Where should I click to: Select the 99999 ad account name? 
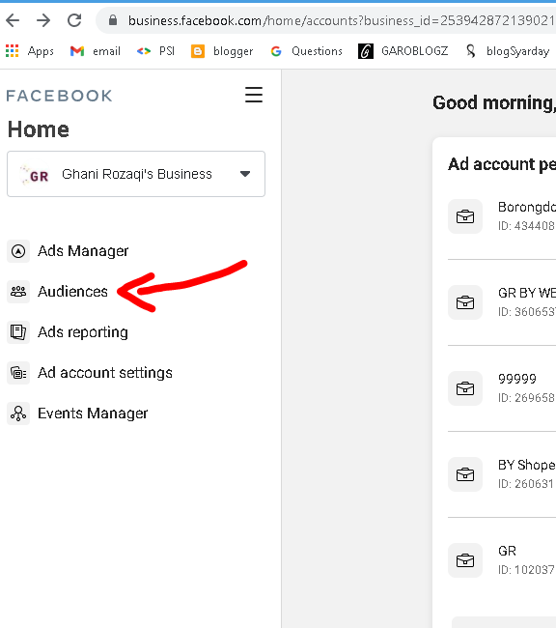517,379
